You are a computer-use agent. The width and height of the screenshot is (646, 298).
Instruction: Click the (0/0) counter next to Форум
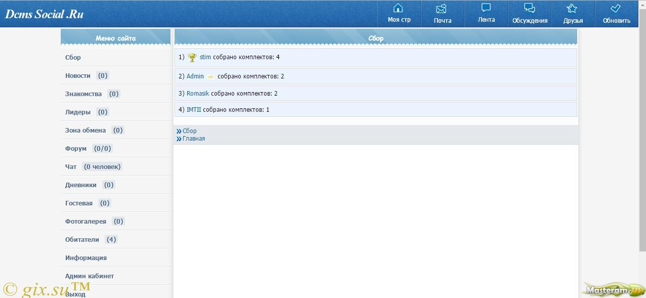[x=103, y=149]
